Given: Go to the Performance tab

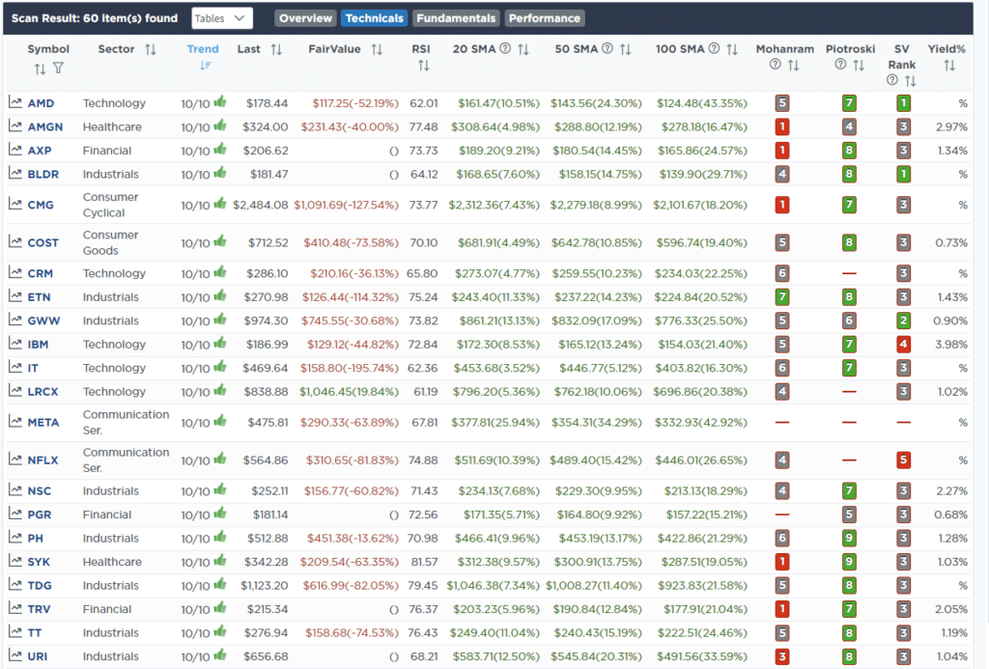Looking at the screenshot, I should (x=545, y=18).
